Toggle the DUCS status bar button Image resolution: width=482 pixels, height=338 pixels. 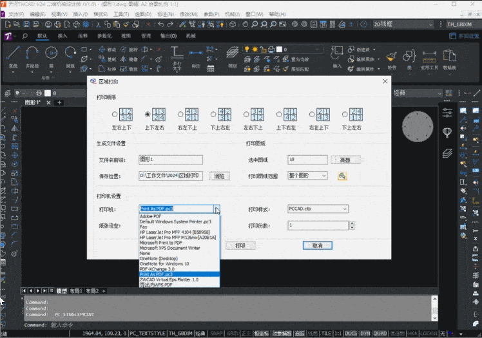point(351,333)
